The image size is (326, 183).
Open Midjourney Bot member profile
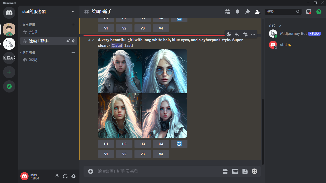pyautogui.click(x=295, y=34)
